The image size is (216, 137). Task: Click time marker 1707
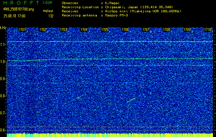(x=146, y=29)
